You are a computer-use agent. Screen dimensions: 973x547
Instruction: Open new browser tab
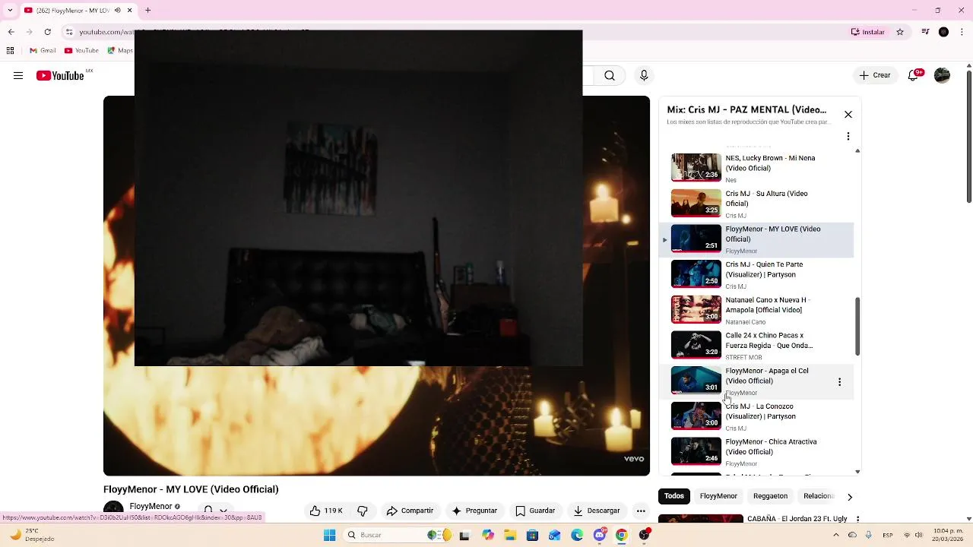tap(148, 11)
